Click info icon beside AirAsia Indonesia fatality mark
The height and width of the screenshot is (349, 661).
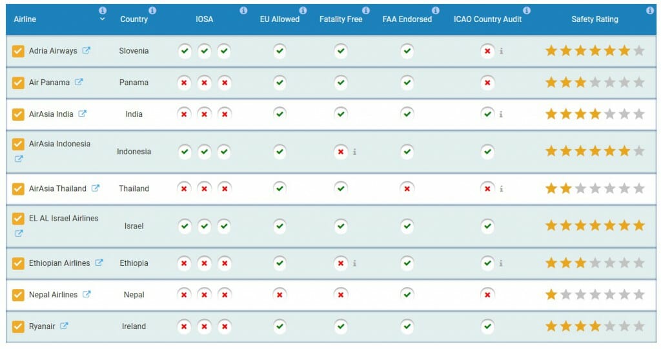(355, 152)
